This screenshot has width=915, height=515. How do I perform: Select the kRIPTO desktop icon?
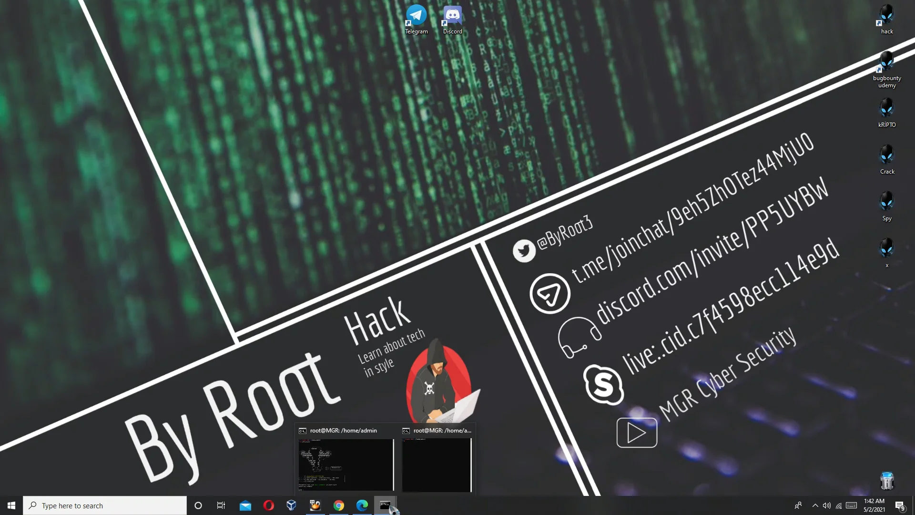(x=887, y=113)
